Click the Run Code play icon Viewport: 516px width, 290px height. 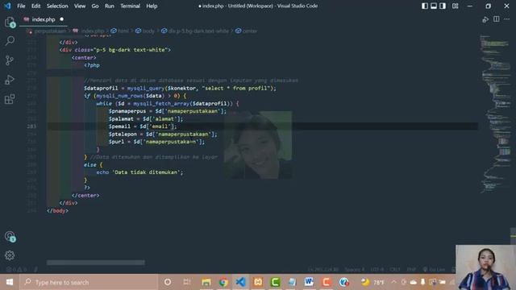(485, 19)
